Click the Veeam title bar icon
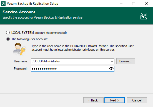 coord(3,4)
